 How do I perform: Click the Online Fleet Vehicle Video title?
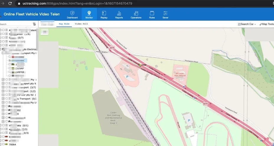[32, 14]
